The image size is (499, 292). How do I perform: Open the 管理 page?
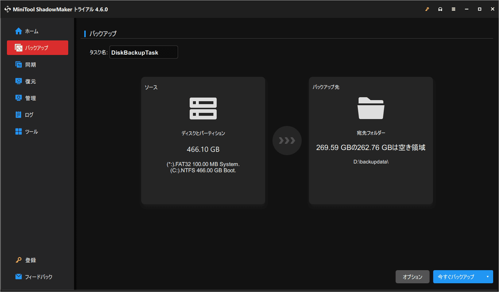click(38, 98)
